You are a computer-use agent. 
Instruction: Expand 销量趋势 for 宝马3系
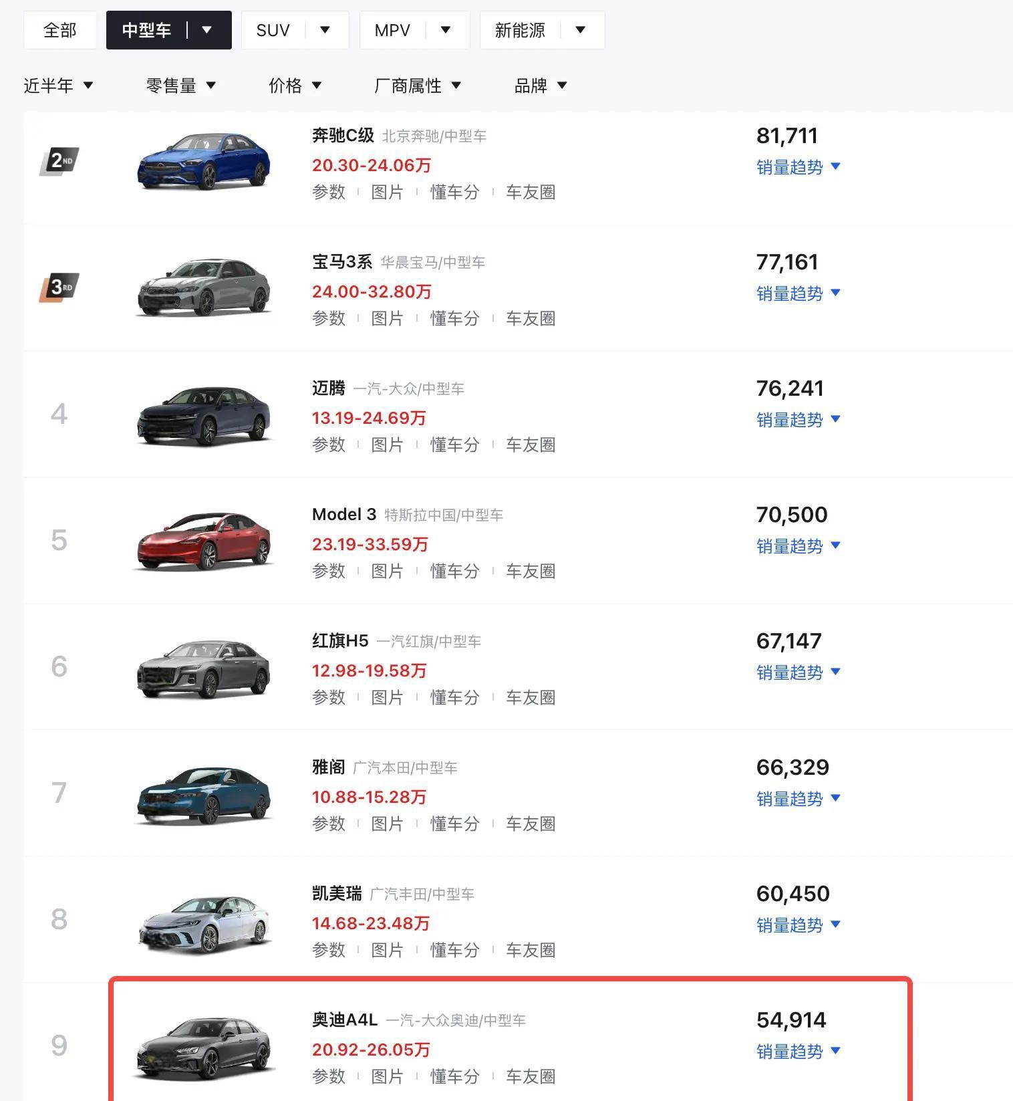(798, 293)
